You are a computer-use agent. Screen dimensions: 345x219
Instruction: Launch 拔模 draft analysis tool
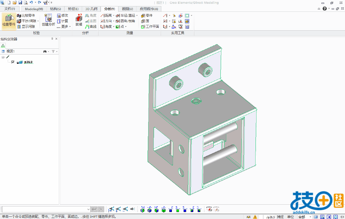click(x=79, y=20)
